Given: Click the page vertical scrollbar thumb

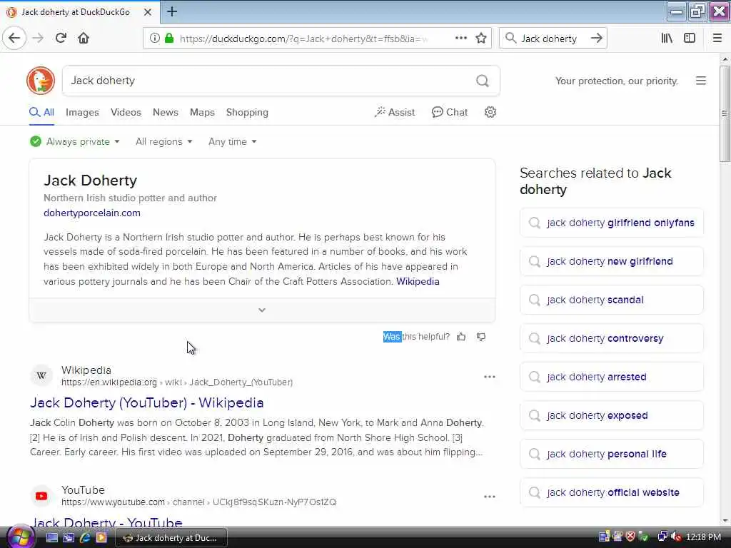Looking at the screenshot, I should pyautogui.click(x=725, y=114).
